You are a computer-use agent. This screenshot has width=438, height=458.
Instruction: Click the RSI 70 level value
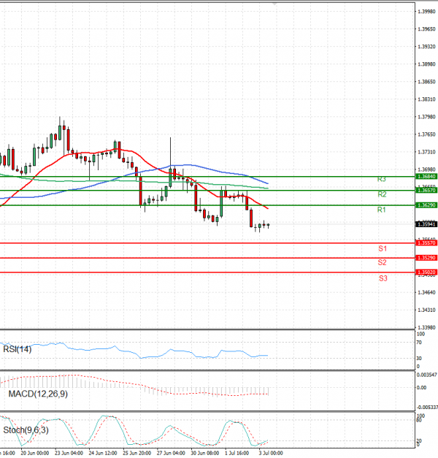[x=419, y=343]
